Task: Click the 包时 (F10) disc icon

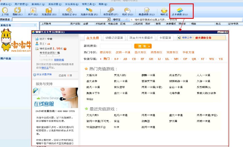Action: click(127, 11)
